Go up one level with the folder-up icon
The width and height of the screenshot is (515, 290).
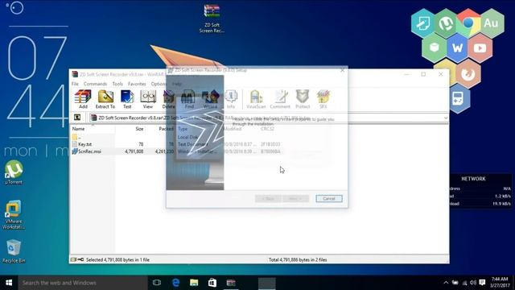tap(77, 118)
